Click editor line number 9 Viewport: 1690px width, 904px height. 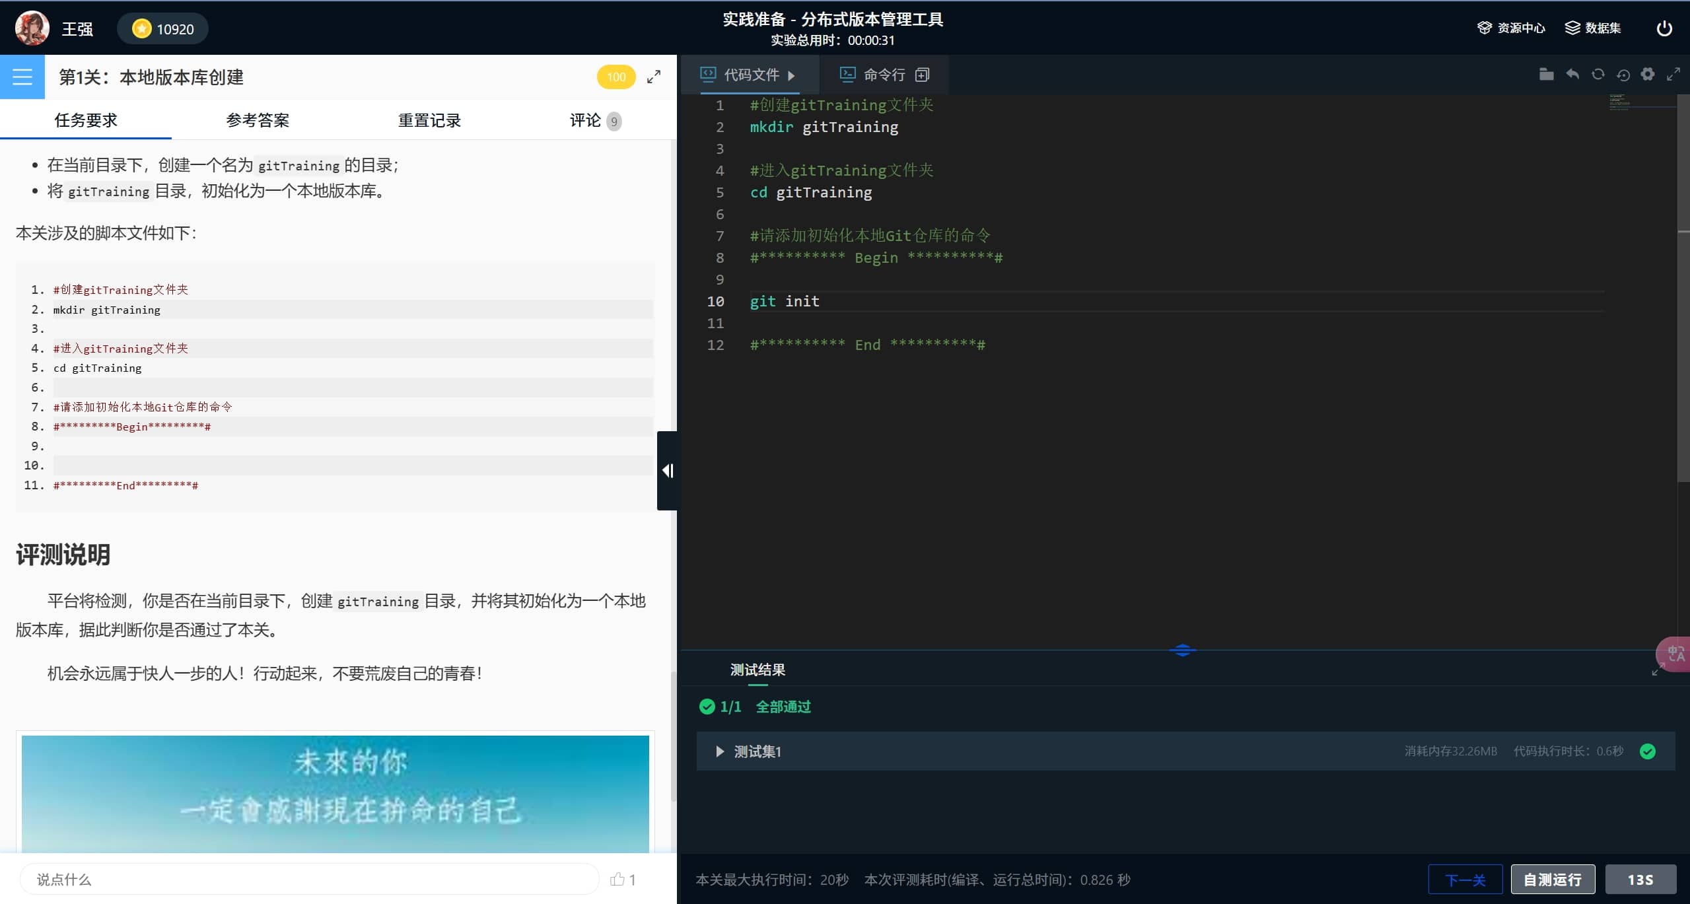click(719, 279)
